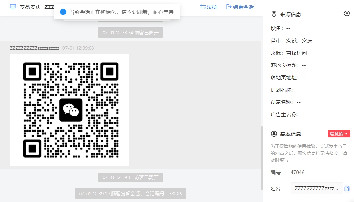Click the 落地页地址 row
The image size is (354, 202).
288,78
